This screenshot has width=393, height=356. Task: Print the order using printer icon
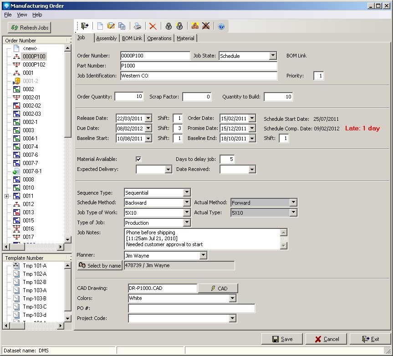coord(138,26)
